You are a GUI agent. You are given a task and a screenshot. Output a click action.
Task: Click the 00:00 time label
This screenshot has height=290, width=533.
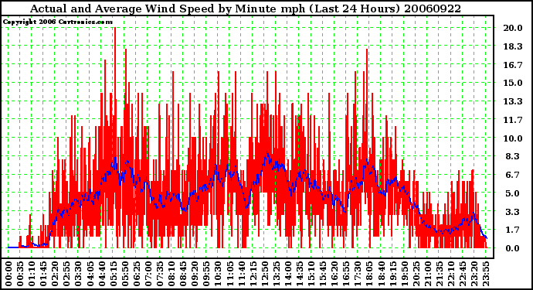[8, 274]
